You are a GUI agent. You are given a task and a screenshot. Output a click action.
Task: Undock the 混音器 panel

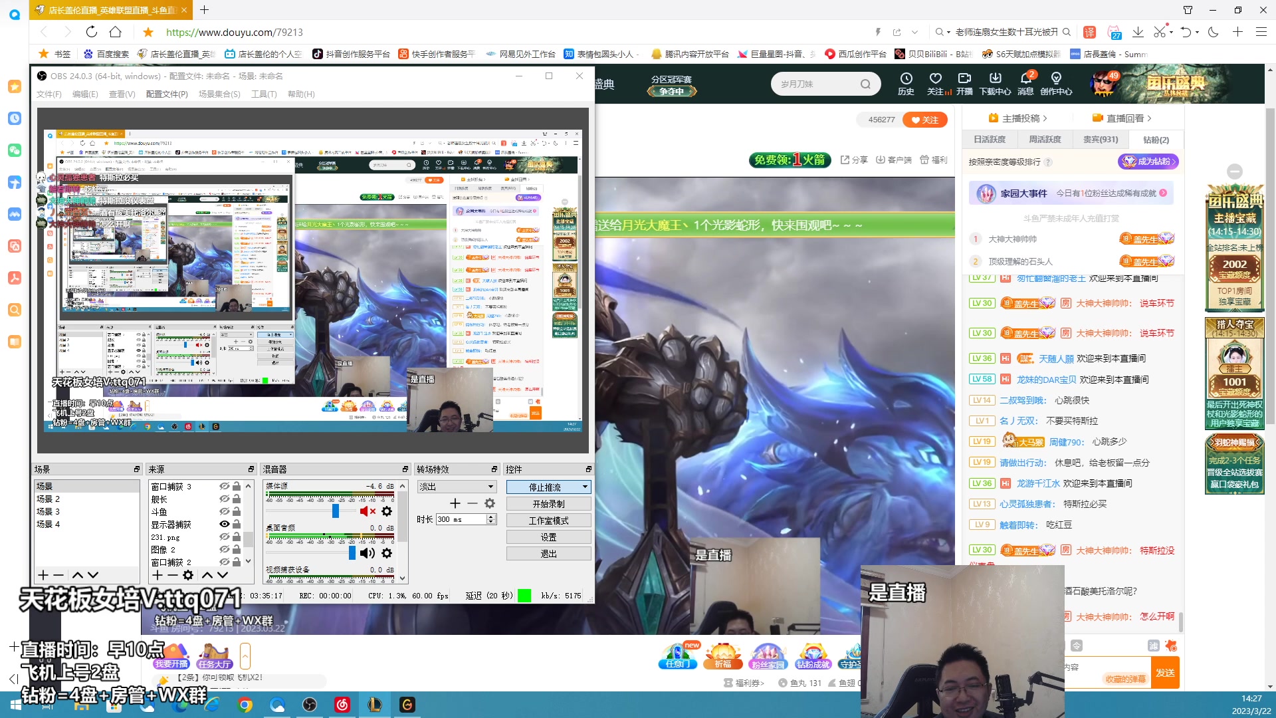(x=405, y=469)
